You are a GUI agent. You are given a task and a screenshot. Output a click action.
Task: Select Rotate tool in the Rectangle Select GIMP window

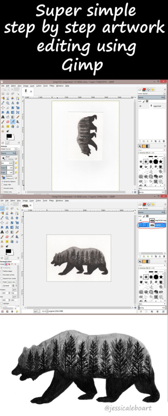tap(12, 223)
